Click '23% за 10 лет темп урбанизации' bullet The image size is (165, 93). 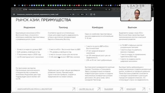(99, 60)
